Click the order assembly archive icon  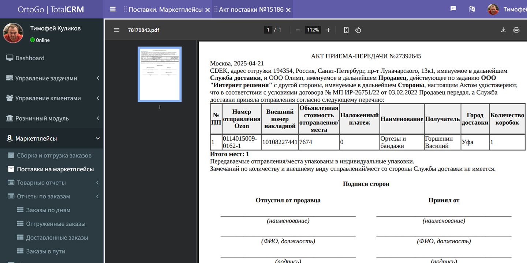pos(11,155)
